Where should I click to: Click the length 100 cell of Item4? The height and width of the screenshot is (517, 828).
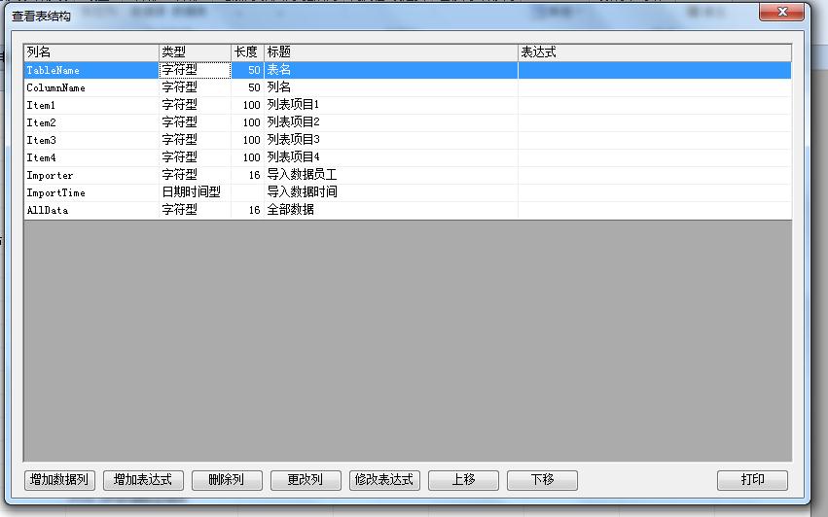pyautogui.click(x=248, y=157)
